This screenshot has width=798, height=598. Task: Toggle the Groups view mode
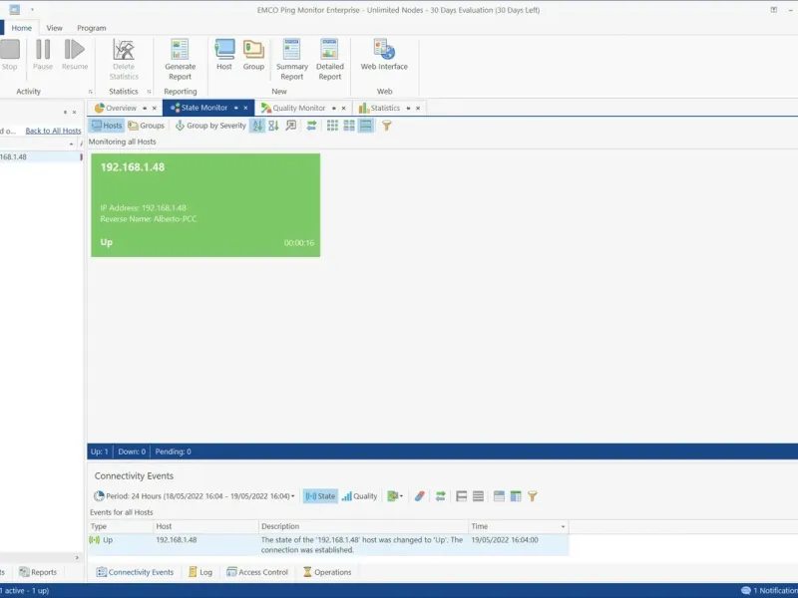[x=147, y=126]
